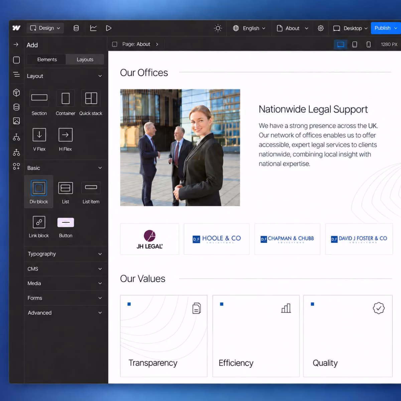The width and height of the screenshot is (401, 401).
Task: Open the Apps icon with four circles
Action: tap(16, 166)
